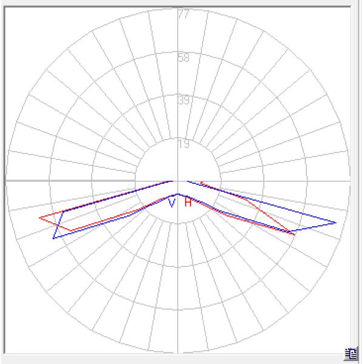This screenshot has width=364, height=364.
Task: Click left end of the horizontal axis line
Action: [6, 181]
